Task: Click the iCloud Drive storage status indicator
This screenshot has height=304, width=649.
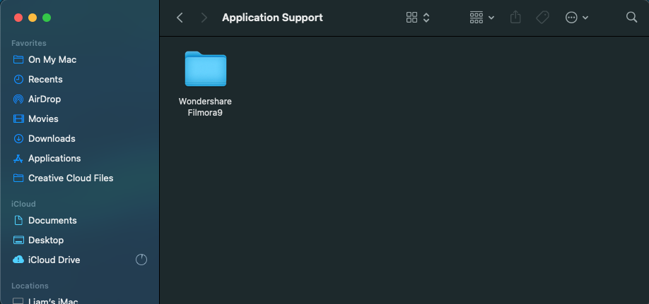Action: click(141, 260)
